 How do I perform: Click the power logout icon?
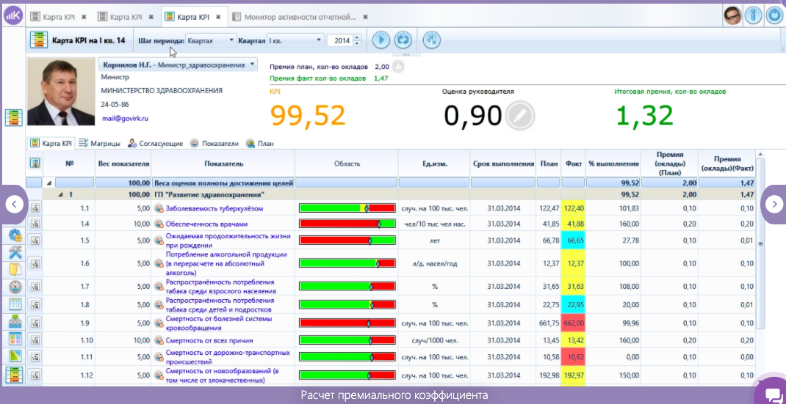(774, 16)
